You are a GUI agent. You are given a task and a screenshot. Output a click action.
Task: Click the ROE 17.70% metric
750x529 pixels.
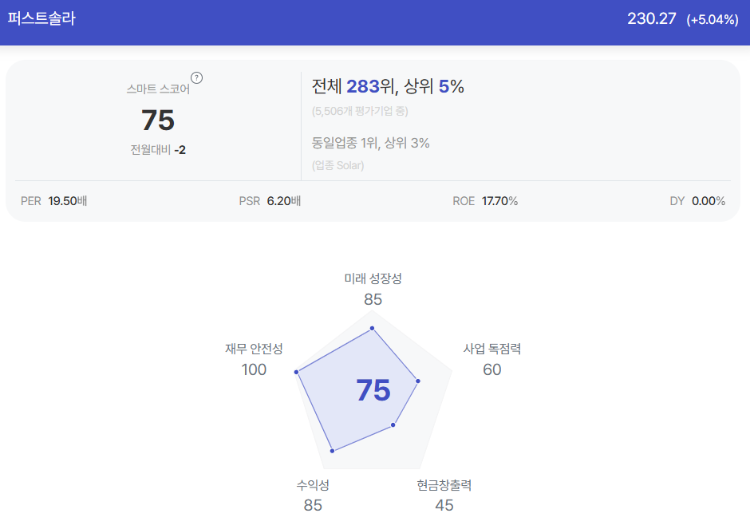[x=485, y=201]
